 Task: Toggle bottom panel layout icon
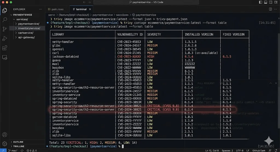point(266,2)
